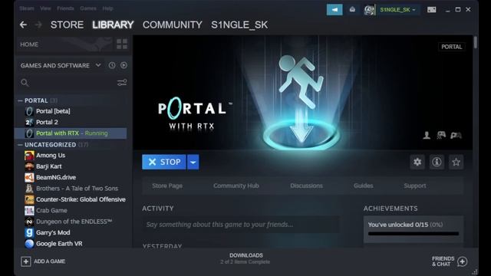Expand the Games and Software filter dropdown
Viewport: 491px width, 276px height.
point(98,65)
